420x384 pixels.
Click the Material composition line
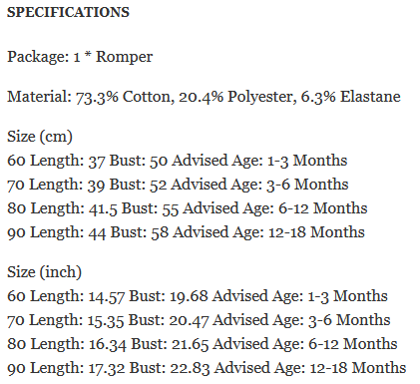[204, 97]
